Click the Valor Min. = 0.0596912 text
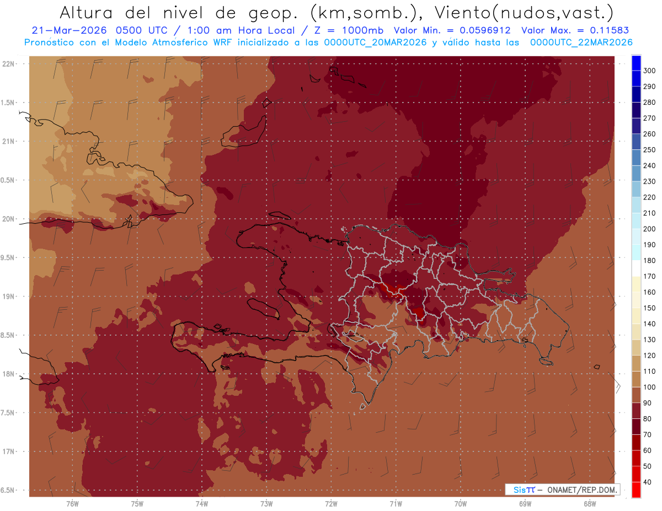 (x=452, y=31)
